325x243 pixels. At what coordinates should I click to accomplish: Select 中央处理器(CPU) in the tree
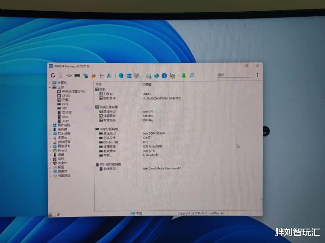74,91
